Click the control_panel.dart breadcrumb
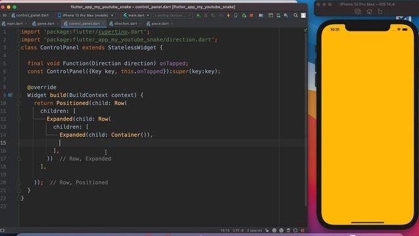 (x=30, y=16)
